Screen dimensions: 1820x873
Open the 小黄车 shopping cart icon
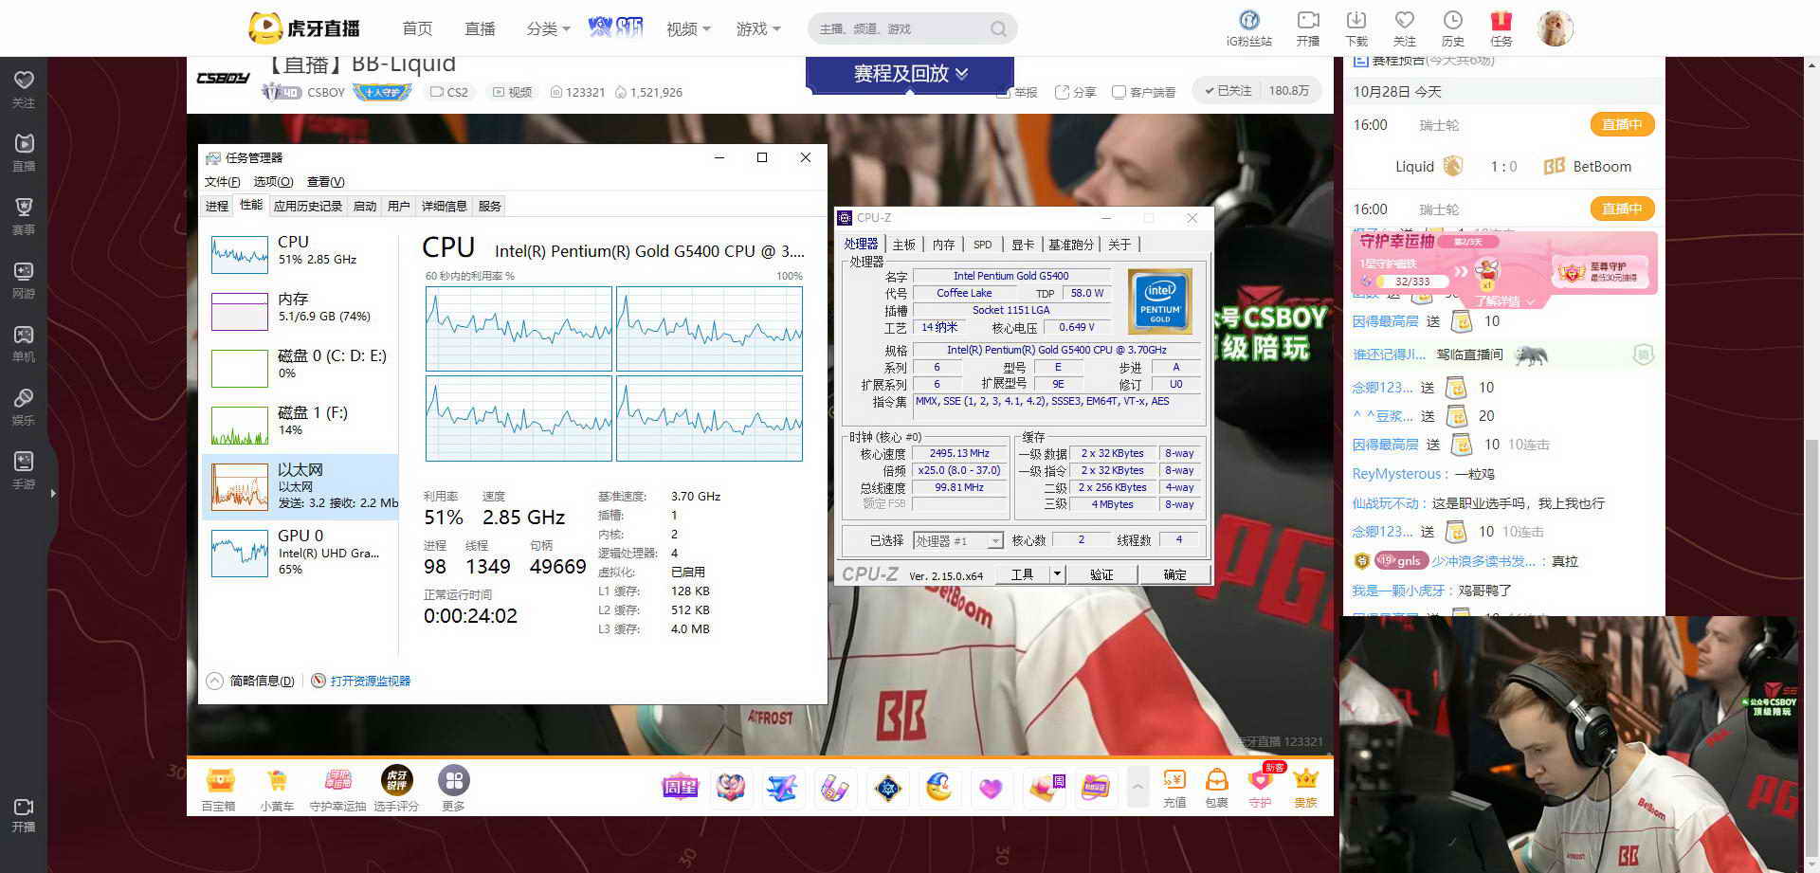[x=277, y=783]
